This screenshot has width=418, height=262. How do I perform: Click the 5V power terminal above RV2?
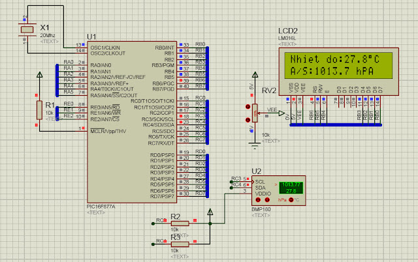click(x=255, y=74)
